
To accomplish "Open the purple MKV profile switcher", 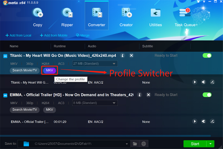I will [x=49, y=70].
